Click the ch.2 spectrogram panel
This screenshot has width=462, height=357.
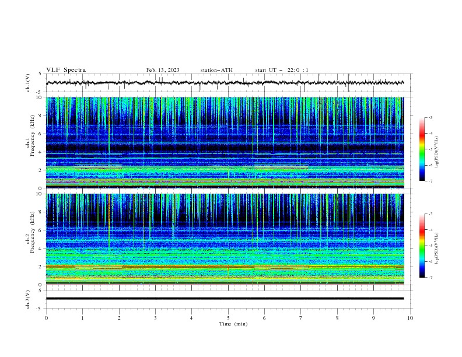click(x=225, y=239)
